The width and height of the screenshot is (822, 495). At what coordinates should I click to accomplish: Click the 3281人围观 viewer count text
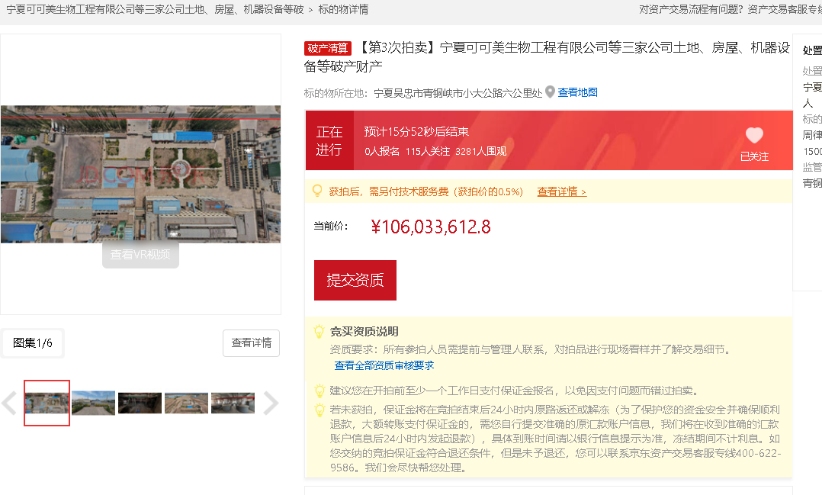coord(480,152)
